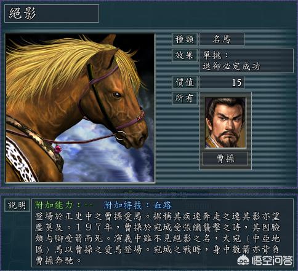This screenshot has height=271, width=298.
Task: Click the 悟空问答 watermark logo
Action: pos(265,260)
